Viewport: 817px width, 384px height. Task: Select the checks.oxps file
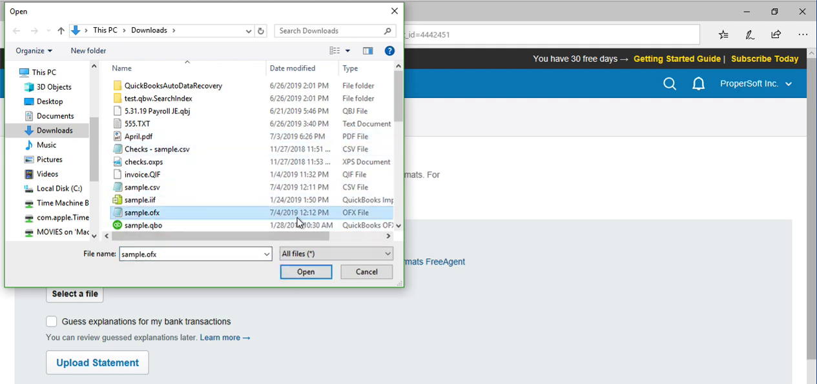252,162
